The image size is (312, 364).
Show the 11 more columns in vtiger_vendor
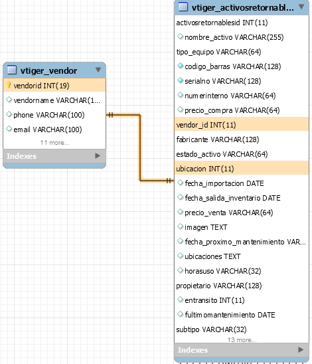(54, 143)
